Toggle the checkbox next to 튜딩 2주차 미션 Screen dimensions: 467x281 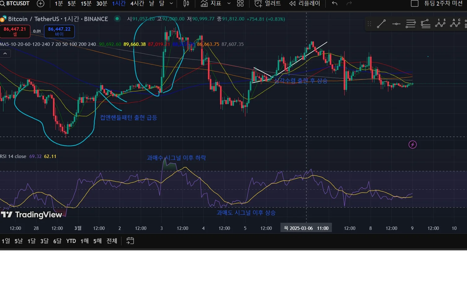tap(414, 3)
